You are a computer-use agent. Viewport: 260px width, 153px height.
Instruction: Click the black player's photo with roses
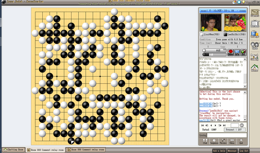(235, 23)
